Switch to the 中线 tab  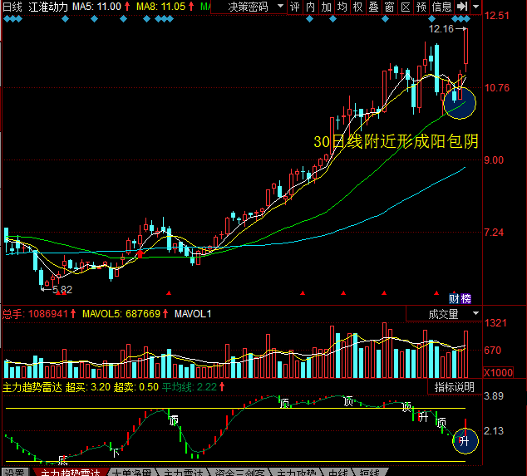point(338,473)
